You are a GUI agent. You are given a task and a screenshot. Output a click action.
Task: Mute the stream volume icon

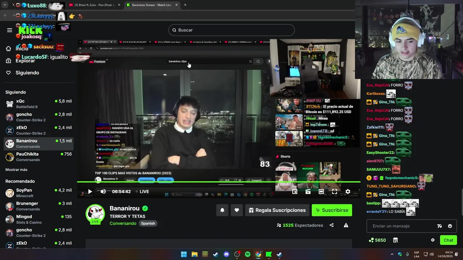click(x=103, y=191)
